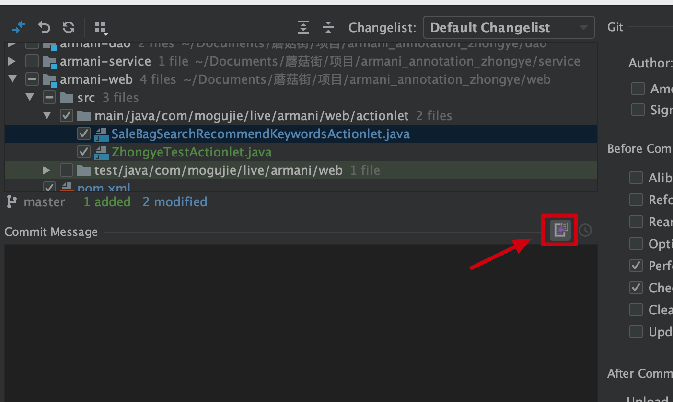Enable the Cleanup checkbox
Viewport: 673px width, 402px height.
[636, 310]
